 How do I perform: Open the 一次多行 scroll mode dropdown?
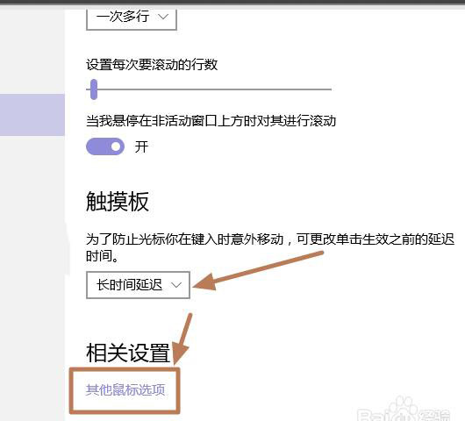tap(132, 18)
